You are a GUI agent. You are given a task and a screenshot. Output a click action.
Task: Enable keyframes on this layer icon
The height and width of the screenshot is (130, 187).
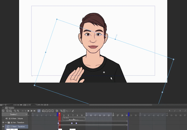tap(61, 111)
